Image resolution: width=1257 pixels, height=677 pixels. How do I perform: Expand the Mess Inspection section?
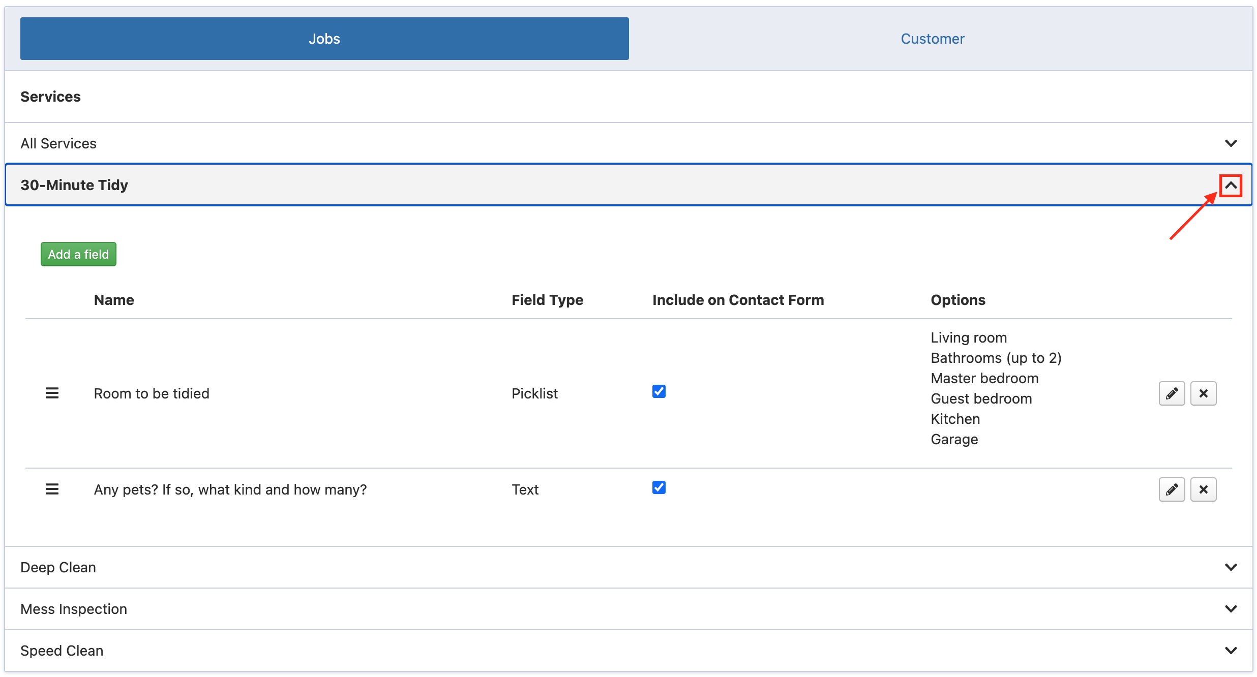(x=1231, y=609)
